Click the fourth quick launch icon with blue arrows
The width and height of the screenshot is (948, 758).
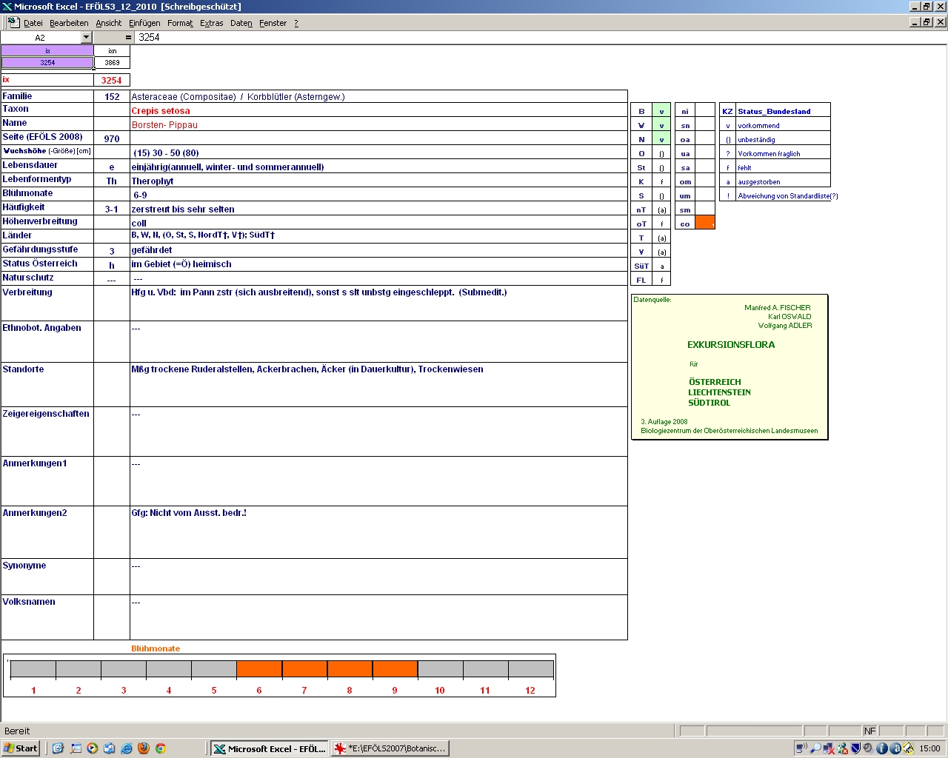pyautogui.click(x=110, y=748)
